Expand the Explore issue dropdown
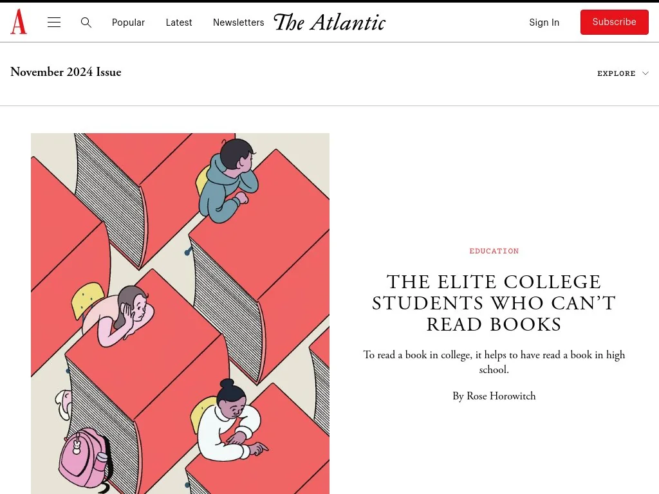Screen dimensions: 659x494 [617, 73]
